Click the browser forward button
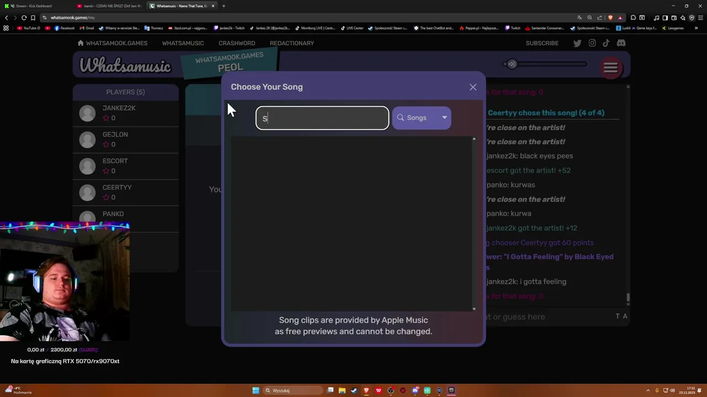The image size is (707, 397). coord(15,18)
